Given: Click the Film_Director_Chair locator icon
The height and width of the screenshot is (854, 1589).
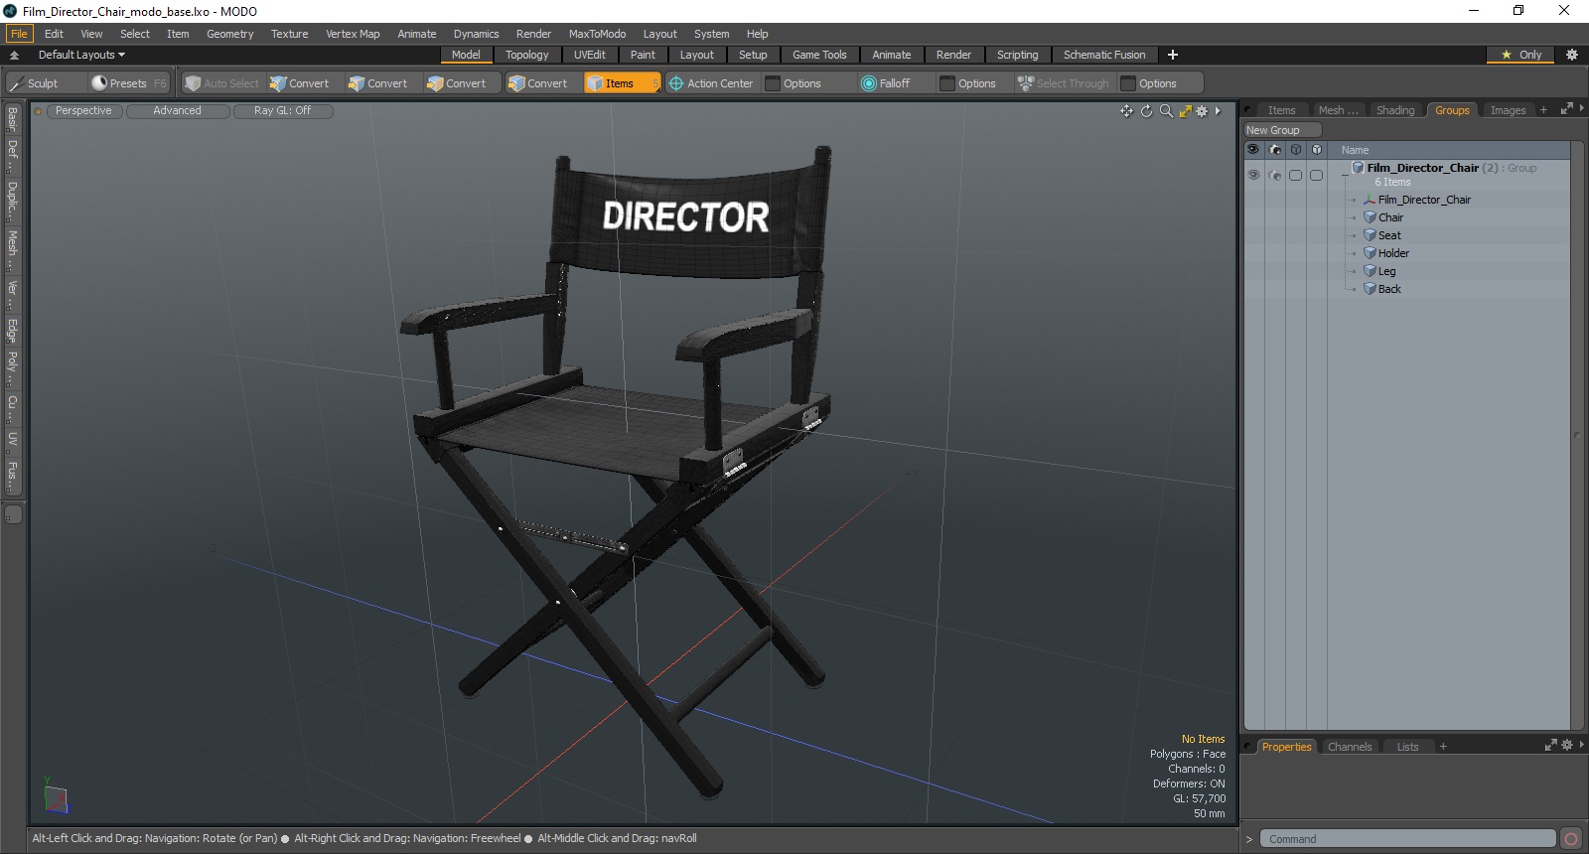Looking at the screenshot, I should (x=1370, y=200).
